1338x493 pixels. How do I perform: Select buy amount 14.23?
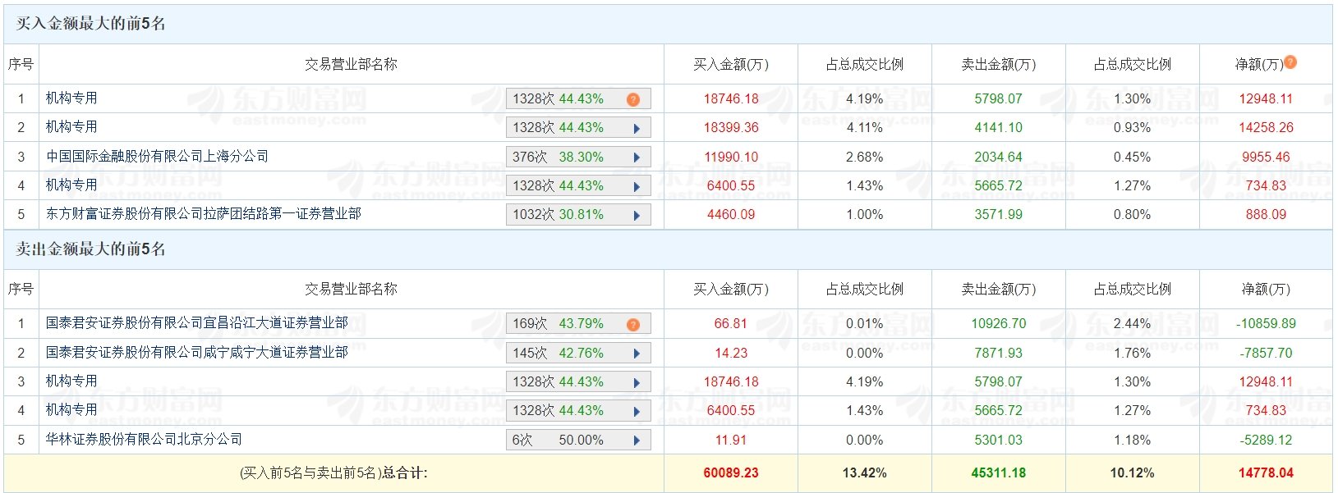pos(731,353)
